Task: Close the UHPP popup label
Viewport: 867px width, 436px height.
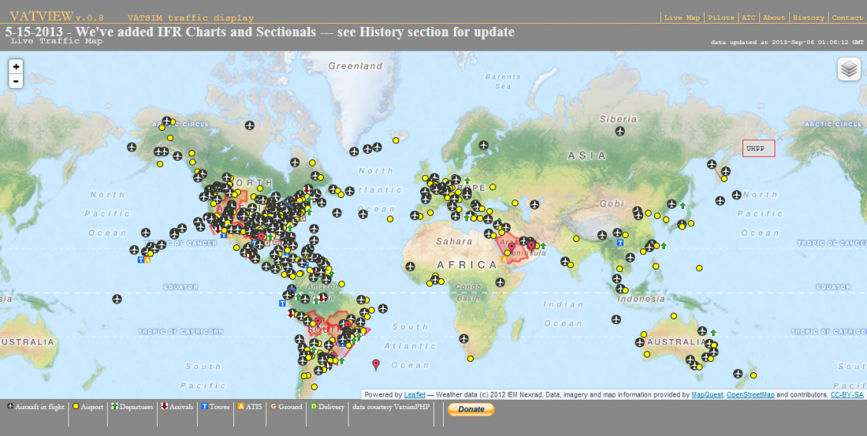Action: (x=780, y=137)
